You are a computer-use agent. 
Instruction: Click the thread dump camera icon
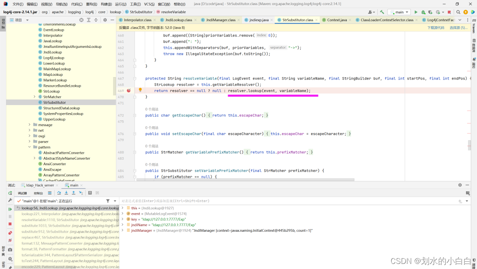(x=10, y=250)
